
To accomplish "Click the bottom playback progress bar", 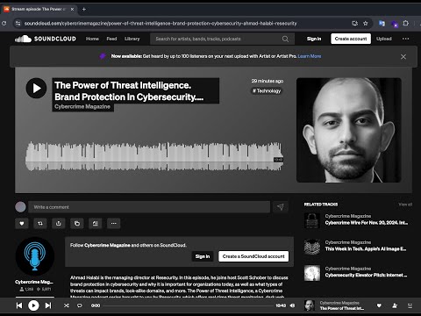I will 189,305.
